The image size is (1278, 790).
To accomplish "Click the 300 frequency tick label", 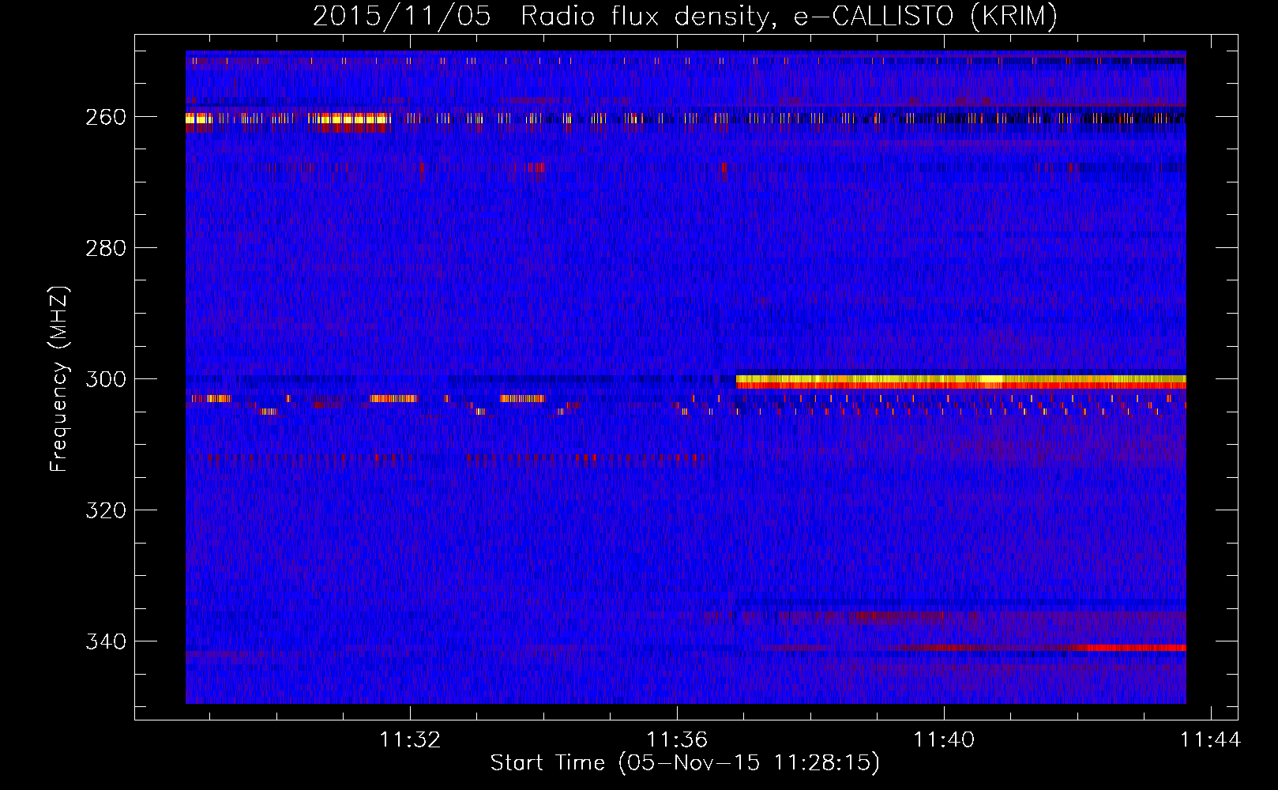I will point(106,379).
